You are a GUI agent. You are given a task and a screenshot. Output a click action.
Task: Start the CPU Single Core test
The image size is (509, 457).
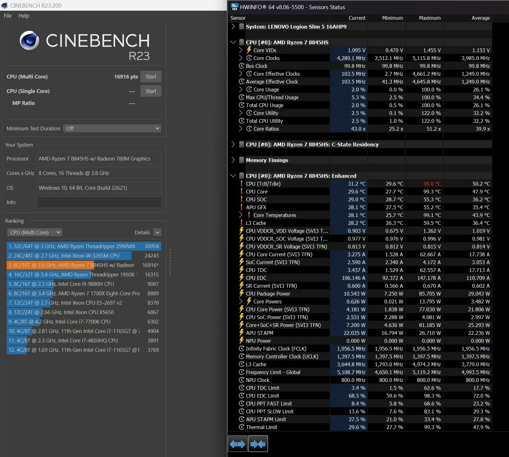coord(151,91)
